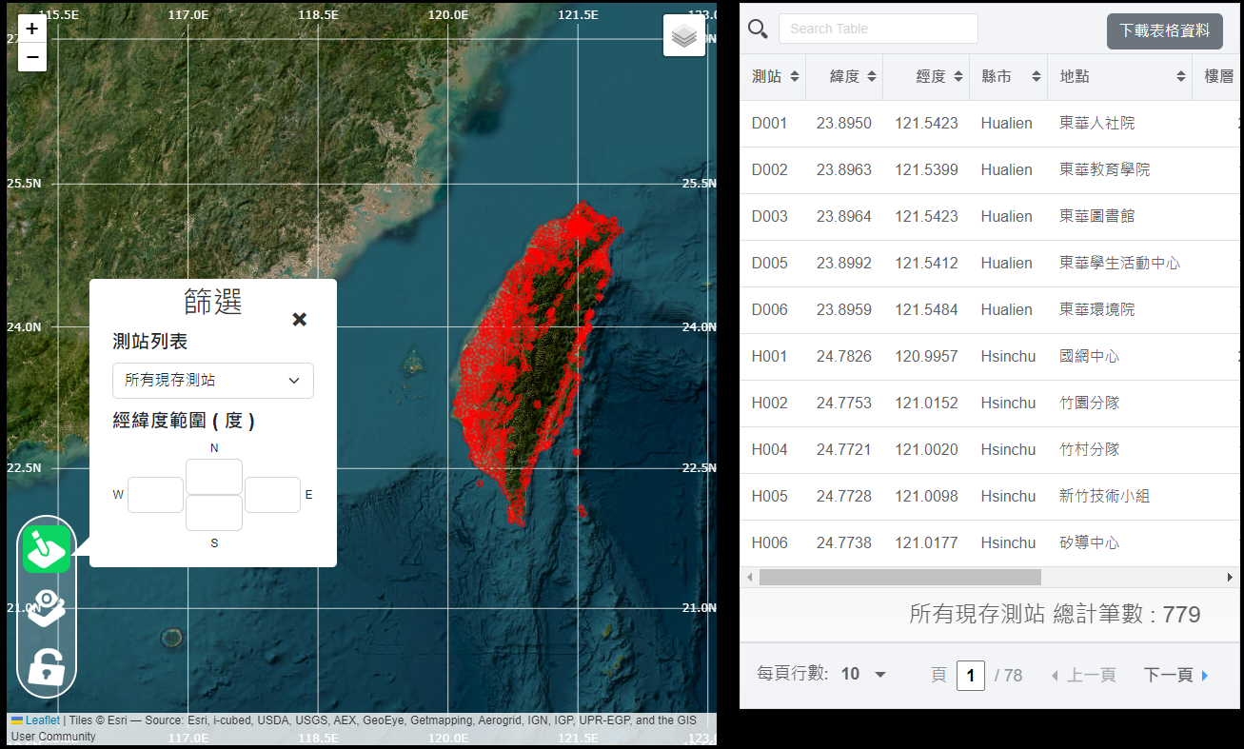
Task: Click the Leaflet attribution link
Action: pos(41,720)
